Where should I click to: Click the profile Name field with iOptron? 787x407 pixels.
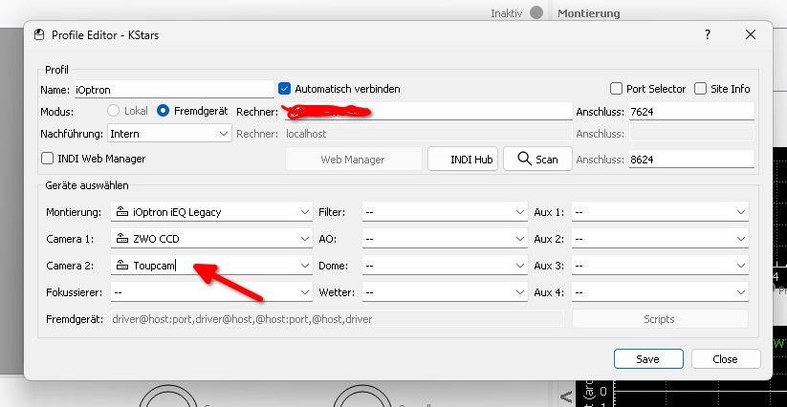point(174,90)
